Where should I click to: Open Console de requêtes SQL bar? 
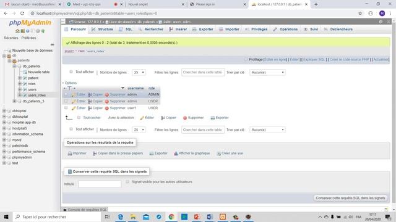coord(85,210)
